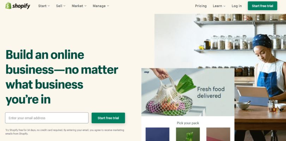Viewport: 286px width, 141px height.
Task: Expand the Market dropdown chevron
Action: [85, 6]
